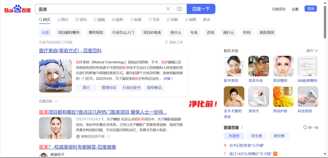Select 是什么 filter chip
Image resolution: width=328 pixels, height=158 pixels.
(x=176, y=32)
